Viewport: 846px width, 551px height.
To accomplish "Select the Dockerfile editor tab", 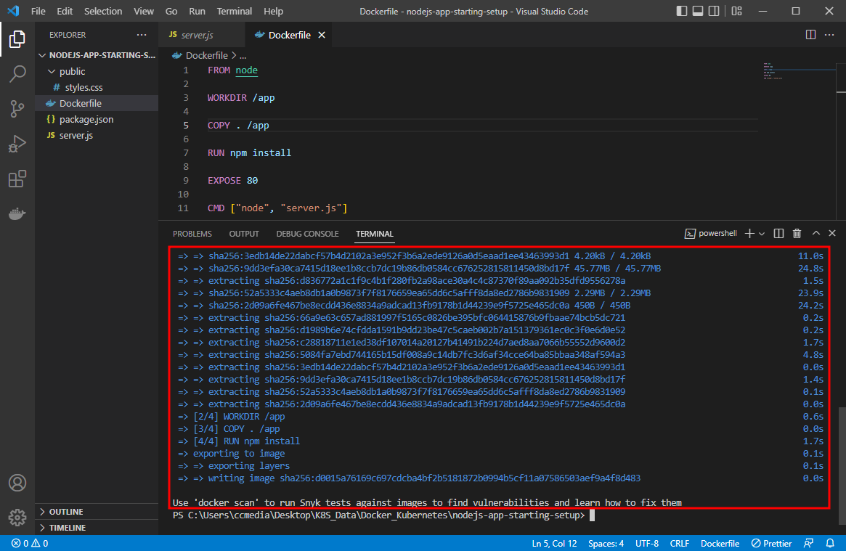I will click(289, 35).
